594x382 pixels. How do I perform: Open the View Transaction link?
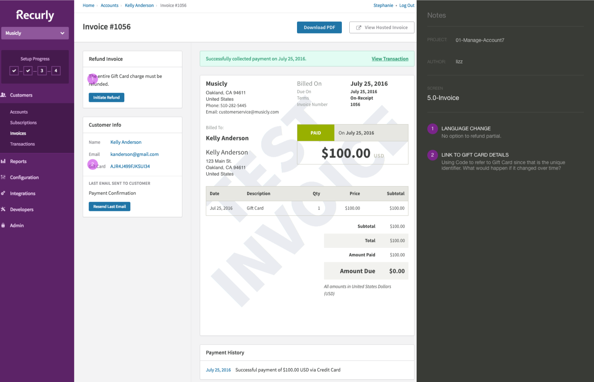tap(390, 59)
